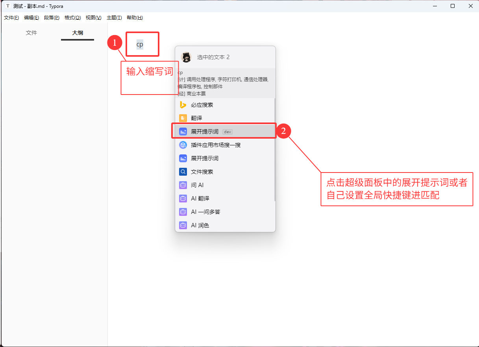Switch to the 文件 sidebar tab
479x347 pixels.
pyautogui.click(x=31, y=33)
